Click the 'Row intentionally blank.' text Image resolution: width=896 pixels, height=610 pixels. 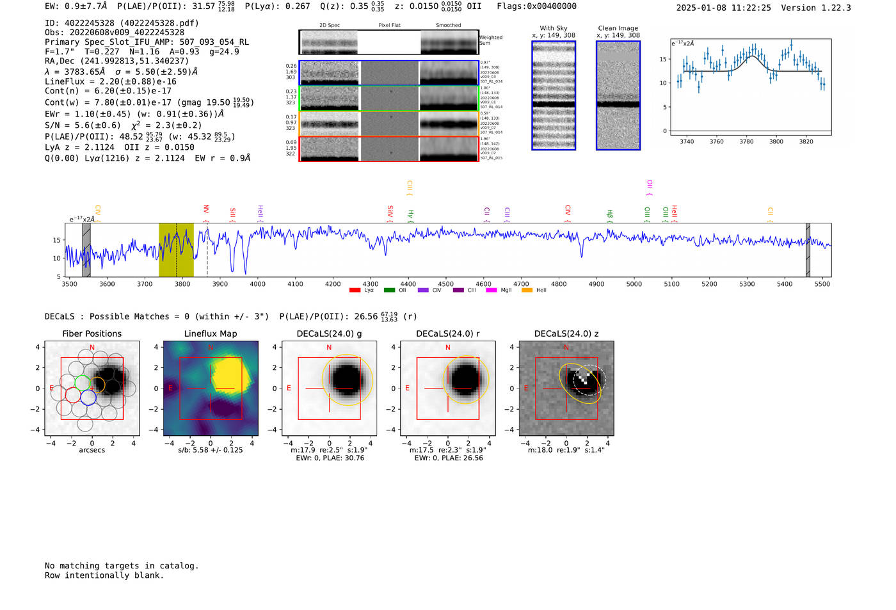pyautogui.click(x=104, y=575)
